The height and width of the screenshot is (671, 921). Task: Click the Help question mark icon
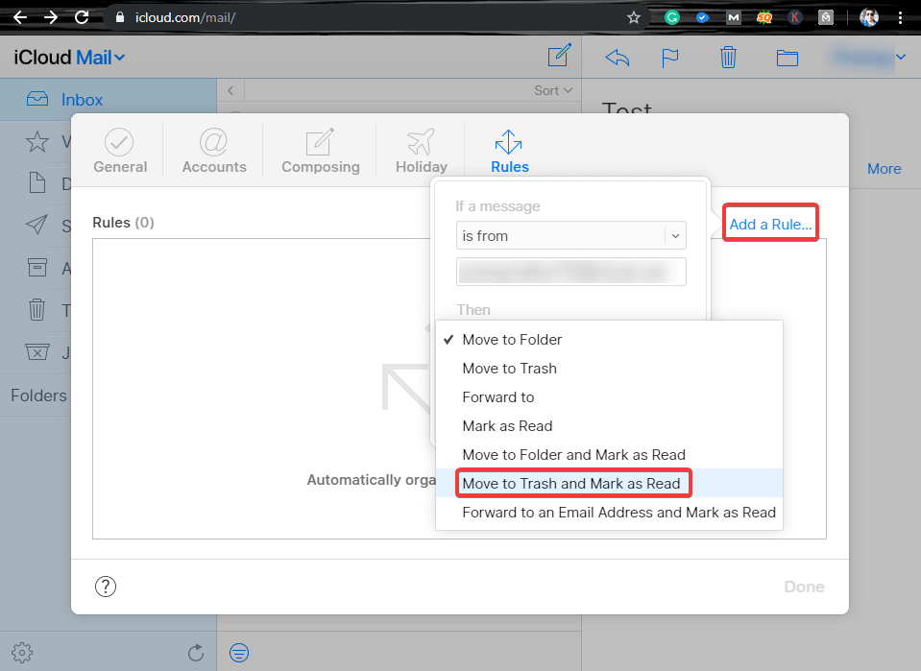[106, 587]
